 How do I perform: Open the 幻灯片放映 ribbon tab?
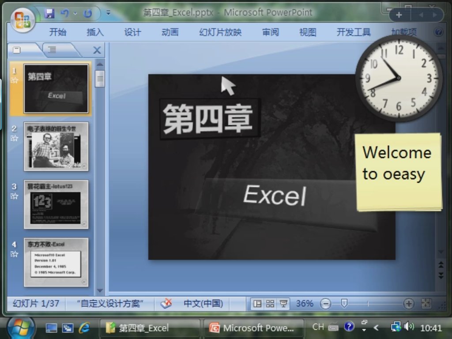tap(220, 32)
